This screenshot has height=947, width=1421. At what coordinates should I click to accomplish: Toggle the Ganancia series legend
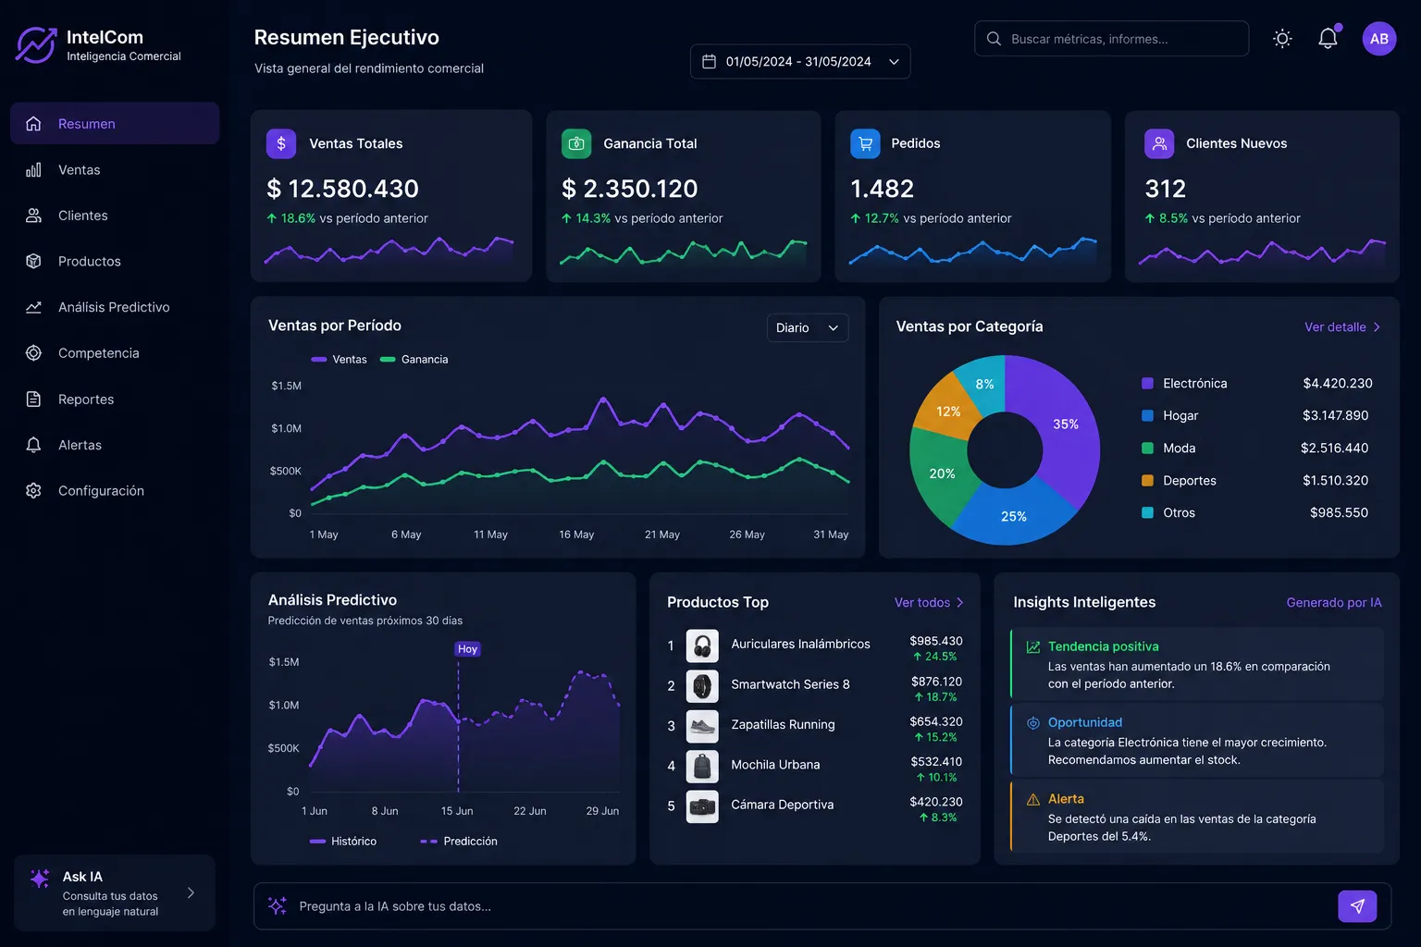point(414,360)
